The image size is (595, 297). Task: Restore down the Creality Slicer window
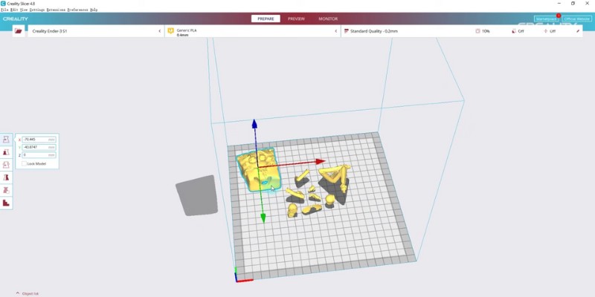pyautogui.click(x=573, y=4)
